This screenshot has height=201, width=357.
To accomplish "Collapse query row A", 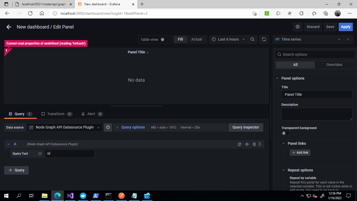I will click(x=8, y=144).
